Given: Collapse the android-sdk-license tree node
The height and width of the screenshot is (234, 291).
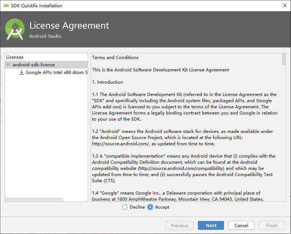Looking at the screenshot, I should point(8,65).
